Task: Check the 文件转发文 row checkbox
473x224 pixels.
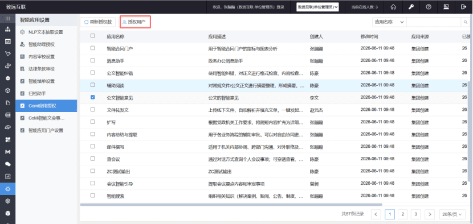Action: point(93,110)
